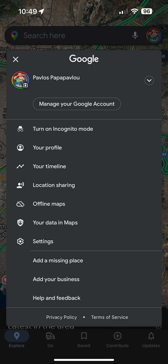Screen dimensions: 168x364
Task: Turn on Incognito mode
Action: point(63,129)
